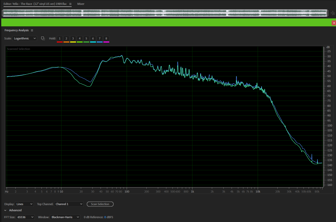Toggle Hold button 5
Viewport: 336px width, 222px height.
(x=86, y=38)
